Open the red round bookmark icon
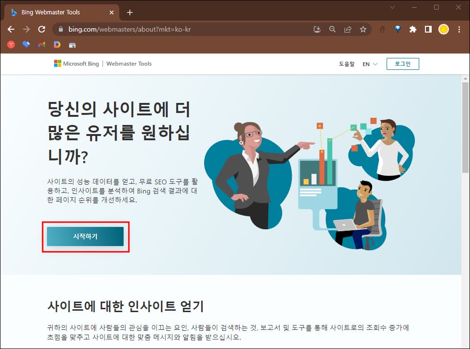This screenshot has height=349, width=470. (11, 45)
